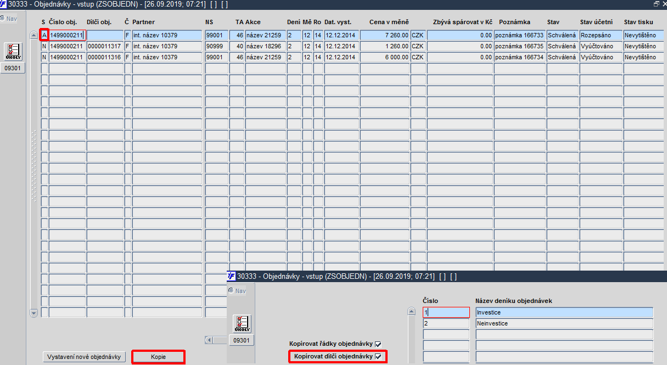Click the note cell poznámka 166734
667x365 pixels.
click(519, 57)
